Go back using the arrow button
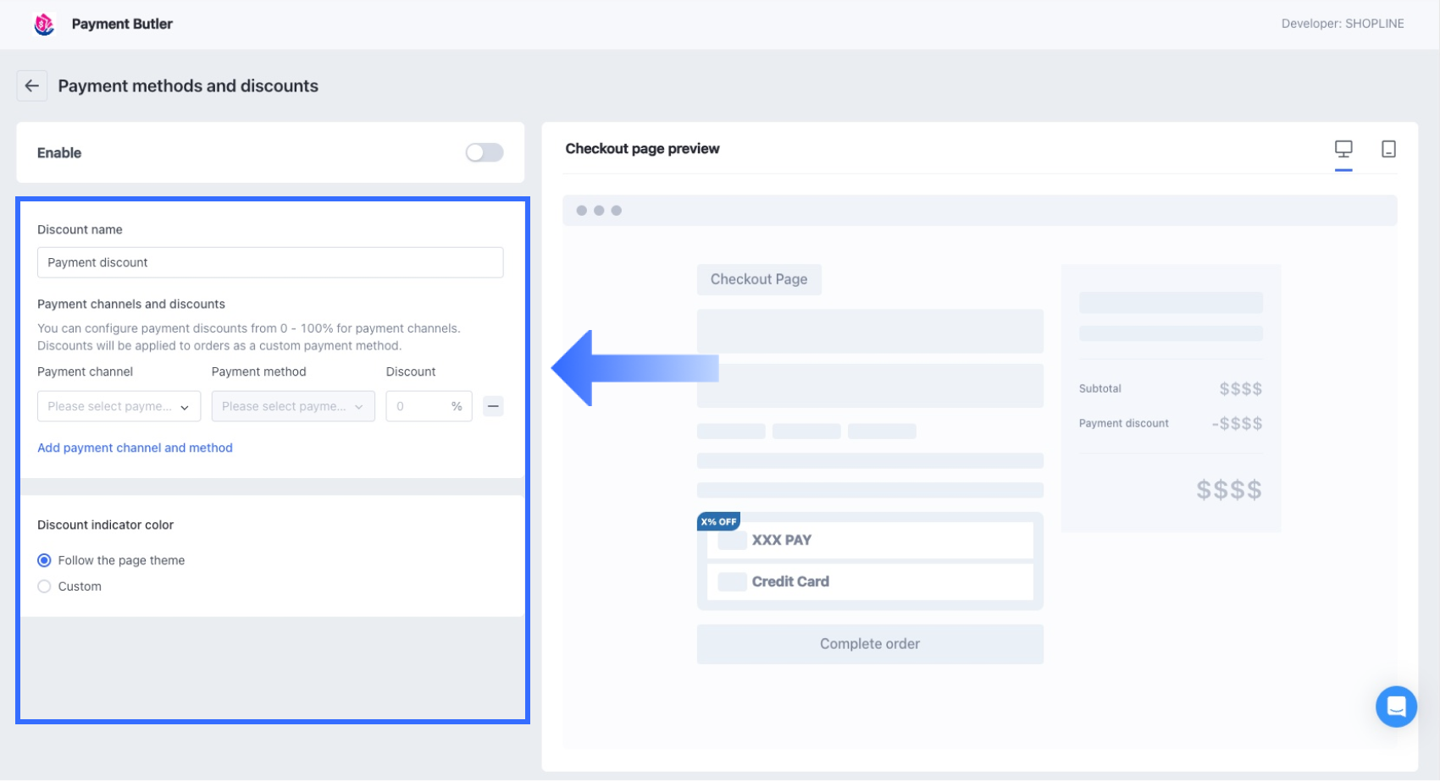 click(x=32, y=85)
